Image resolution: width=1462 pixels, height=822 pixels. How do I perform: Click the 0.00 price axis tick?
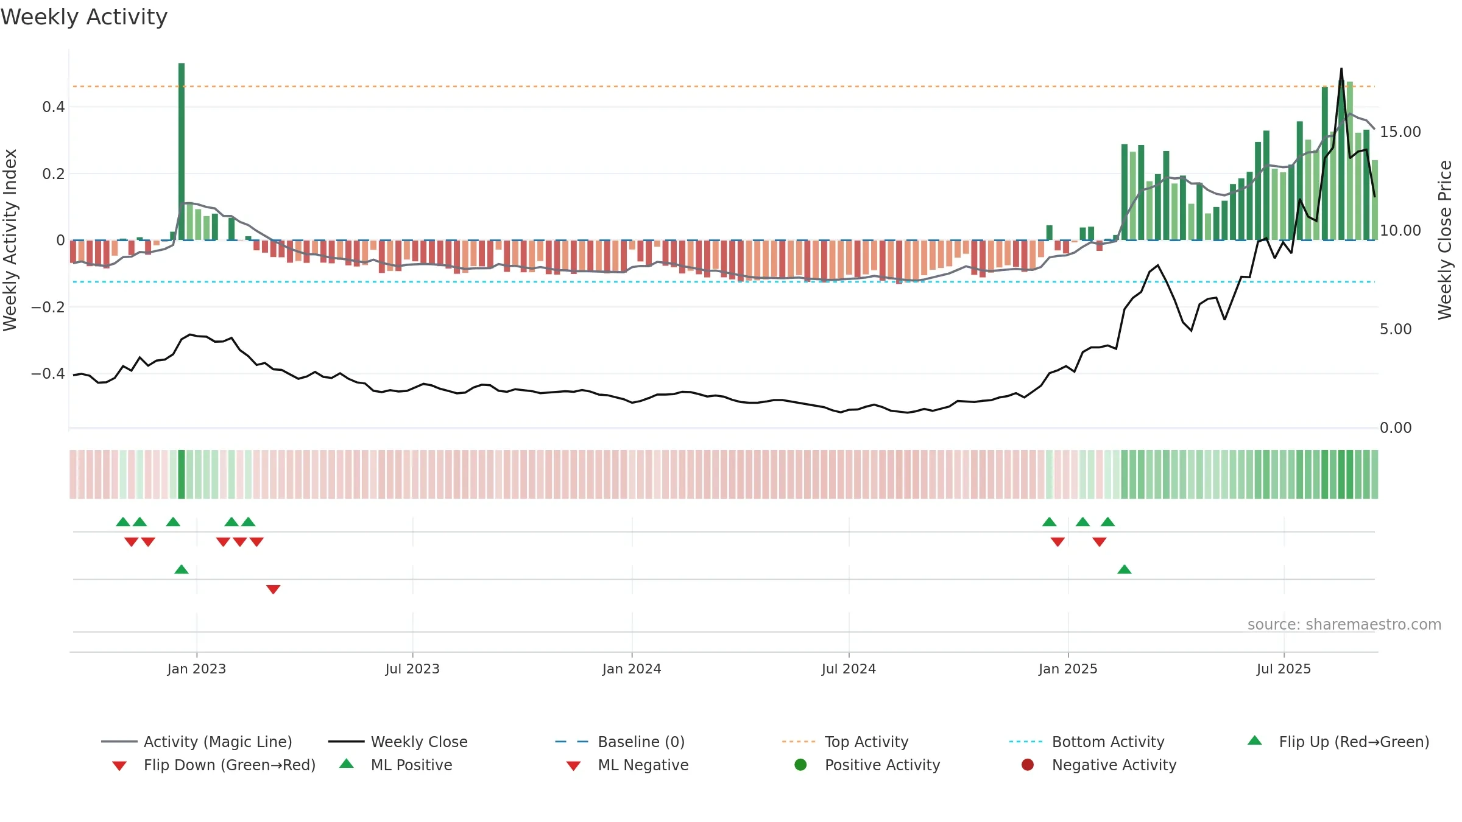(x=1395, y=427)
